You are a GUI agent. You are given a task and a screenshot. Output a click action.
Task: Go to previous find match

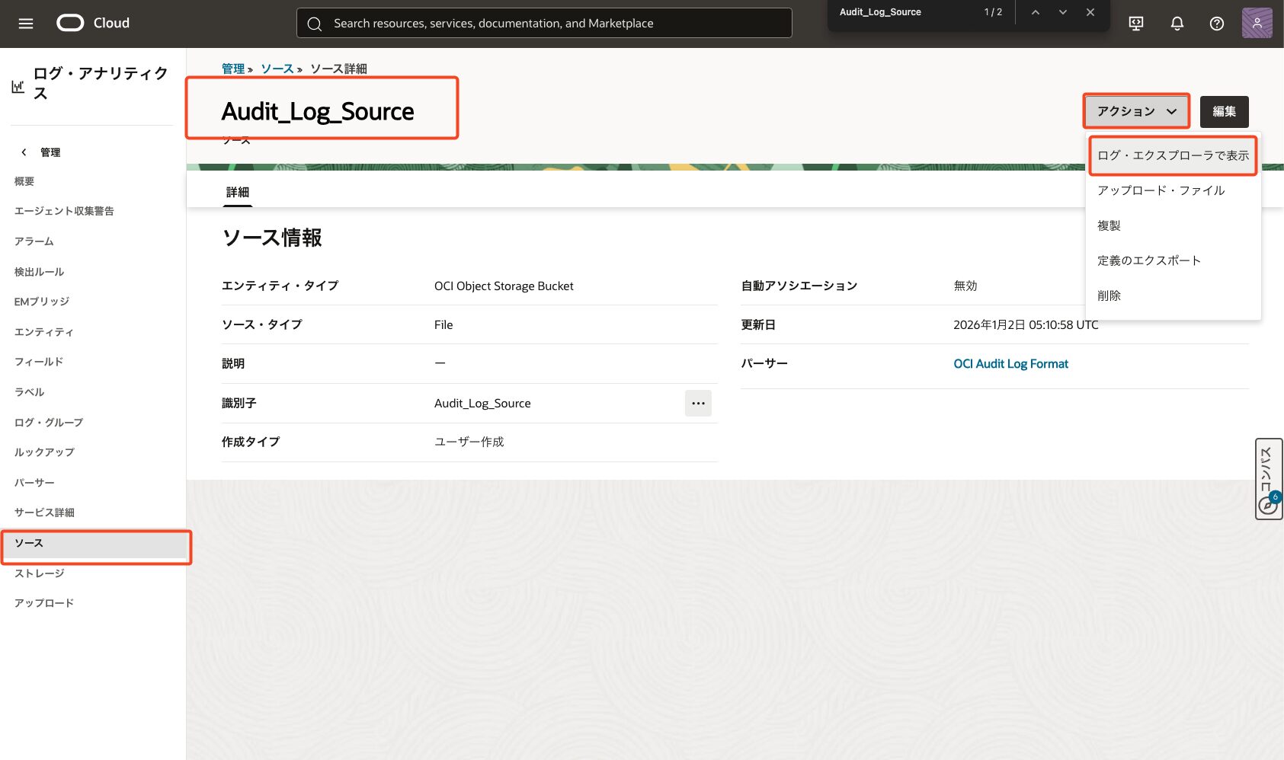(1036, 12)
